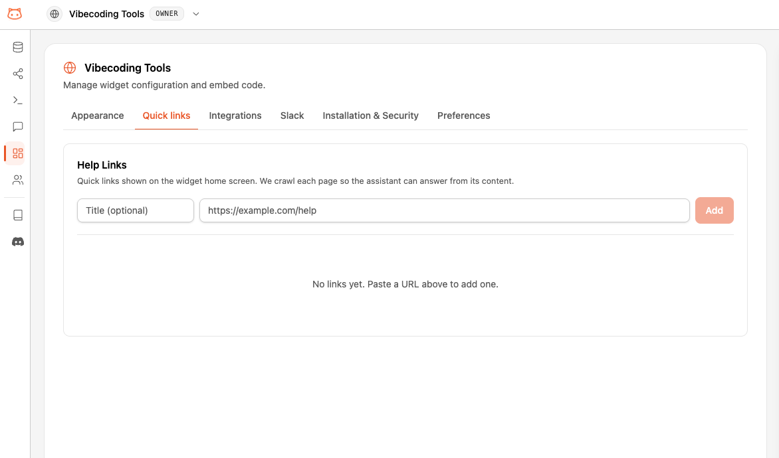Open the Discord icon in sidebar
The height and width of the screenshot is (458, 779).
pos(18,242)
